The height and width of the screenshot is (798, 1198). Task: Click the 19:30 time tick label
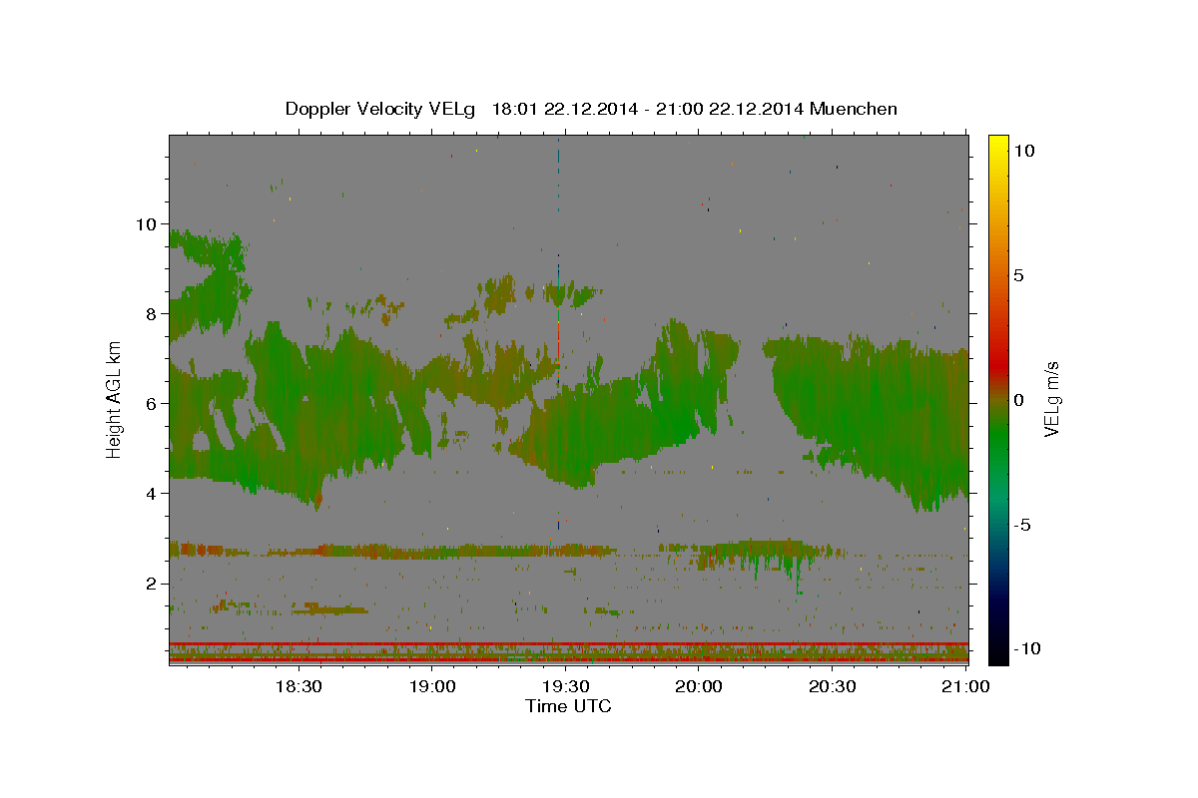coord(565,686)
